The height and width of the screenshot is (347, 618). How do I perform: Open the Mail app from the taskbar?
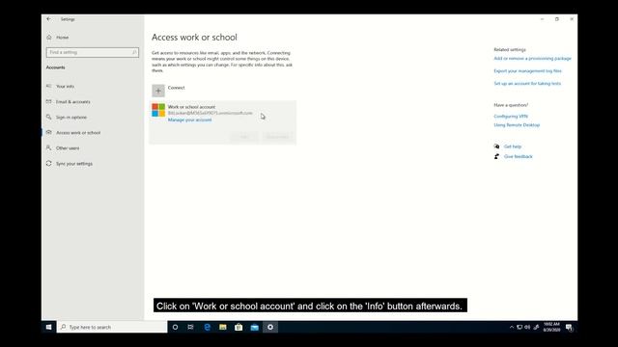(255, 327)
